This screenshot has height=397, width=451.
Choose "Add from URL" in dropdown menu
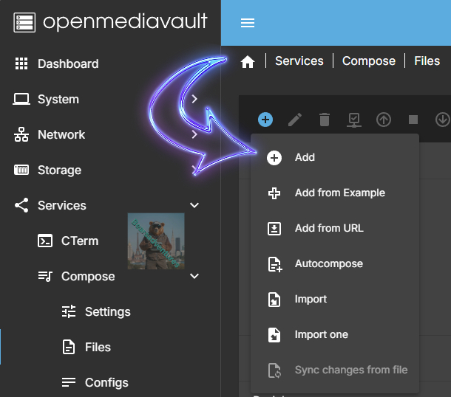tap(329, 228)
